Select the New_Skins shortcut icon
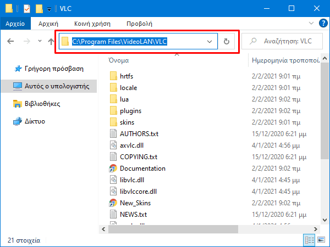 pos(113,203)
